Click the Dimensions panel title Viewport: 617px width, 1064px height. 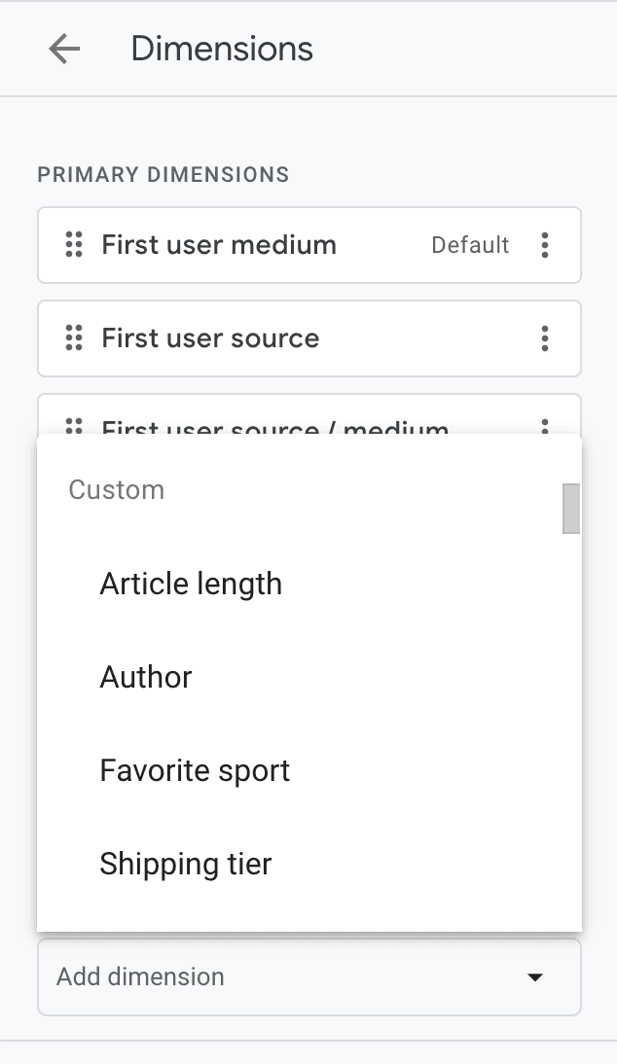222,49
